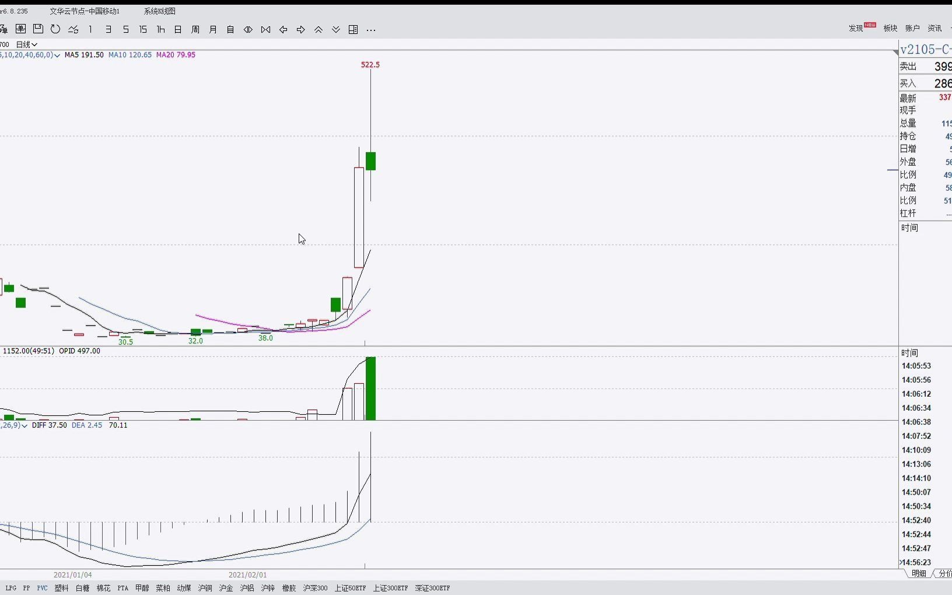This screenshot has height=595, width=952.
Task: Click the order ticket (单) icon in toolbar
Action: pos(20,29)
